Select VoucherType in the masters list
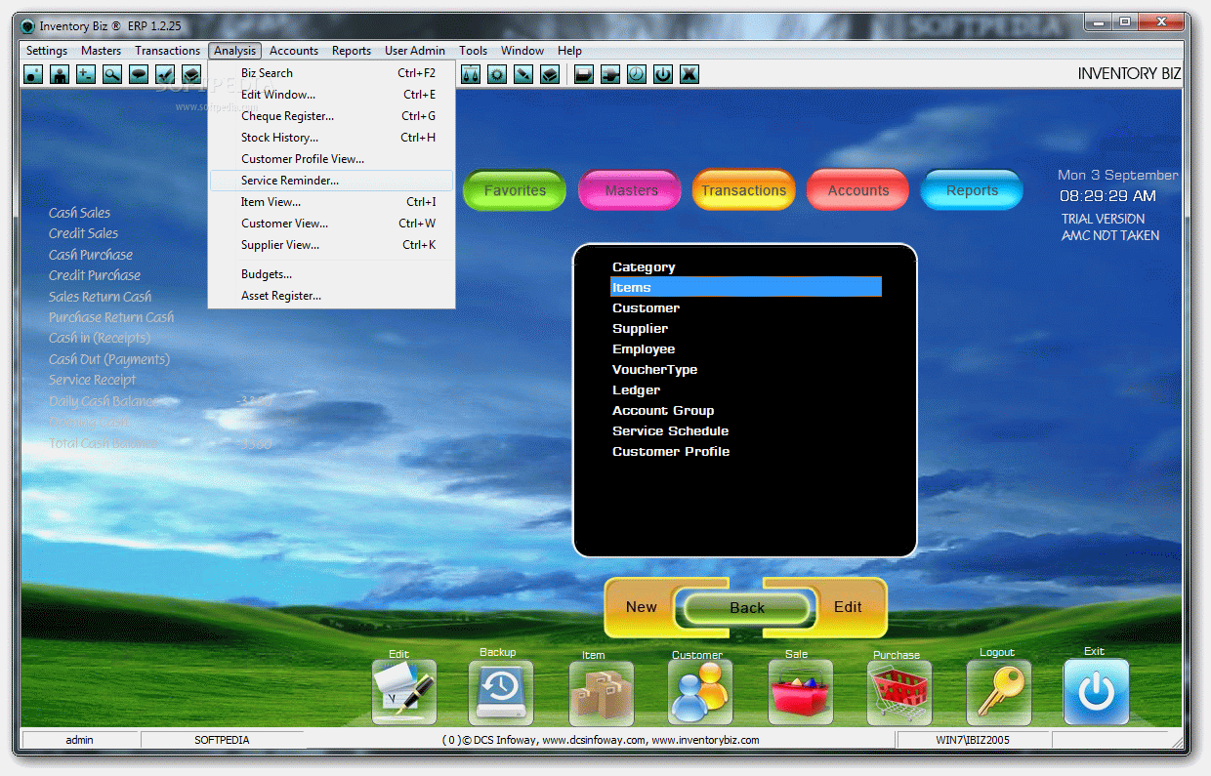1211x776 pixels. pos(746,369)
